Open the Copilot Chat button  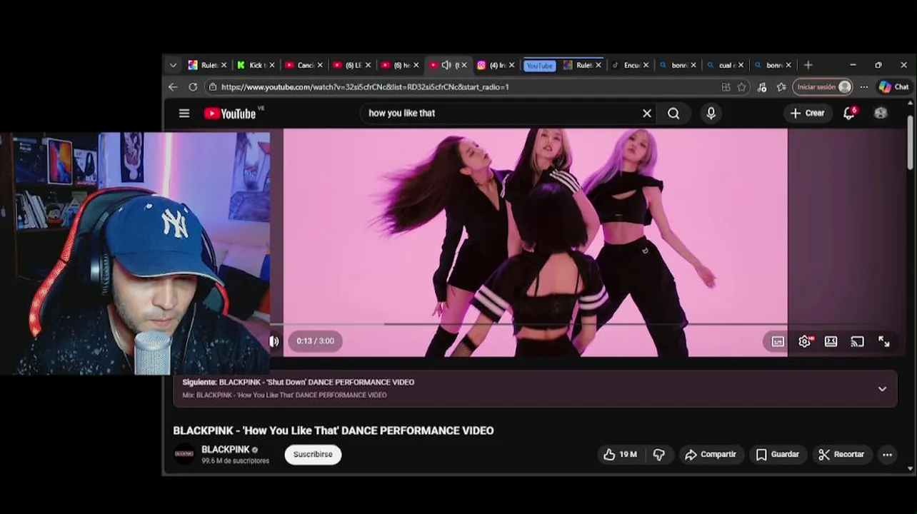pos(893,87)
